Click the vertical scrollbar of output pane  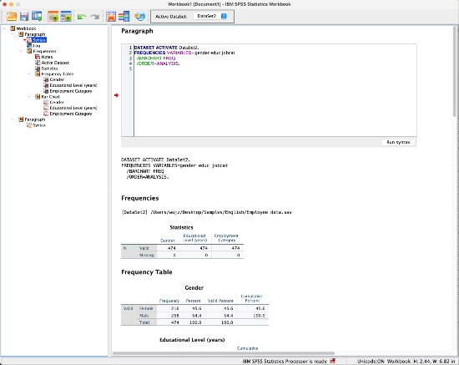click(455, 72)
